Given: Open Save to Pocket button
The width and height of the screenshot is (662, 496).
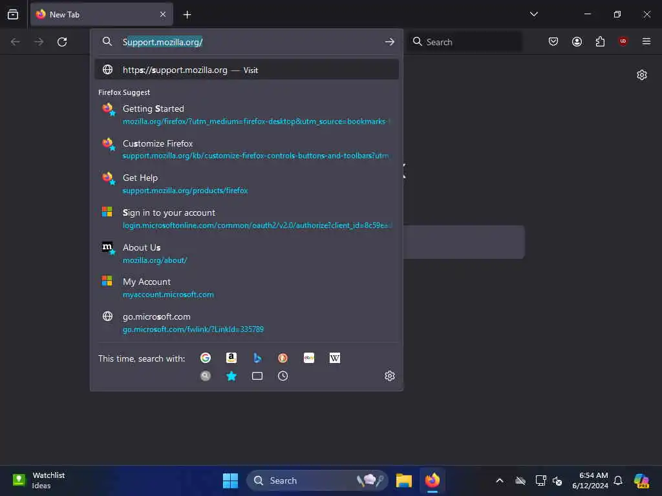Looking at the screenshot, I should (x=553, y=41).
